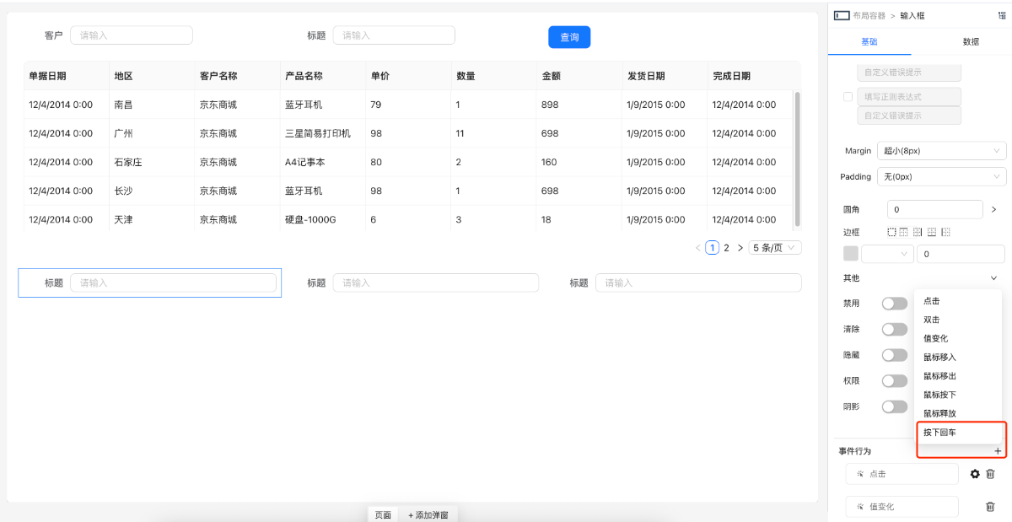
Task: Open the 5条/页 page size dropdown
Action: pyautogui.click(x=773, y=247)
